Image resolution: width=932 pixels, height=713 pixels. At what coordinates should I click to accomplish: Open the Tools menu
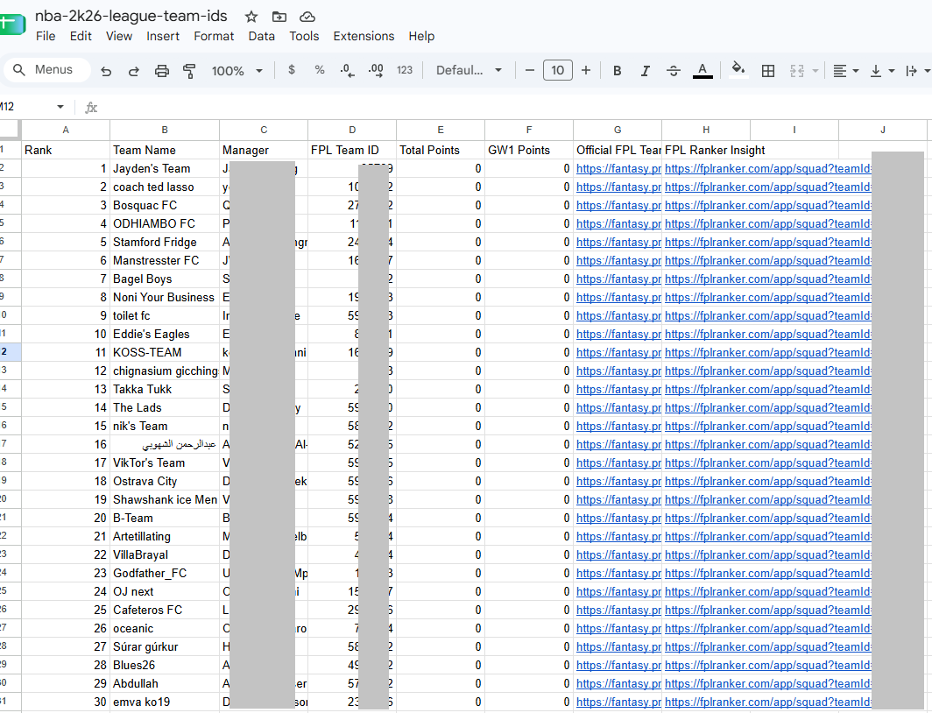click(x=304, y=36)
